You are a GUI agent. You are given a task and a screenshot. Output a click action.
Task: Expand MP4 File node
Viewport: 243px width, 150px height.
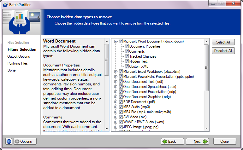[x=116, y=112]
